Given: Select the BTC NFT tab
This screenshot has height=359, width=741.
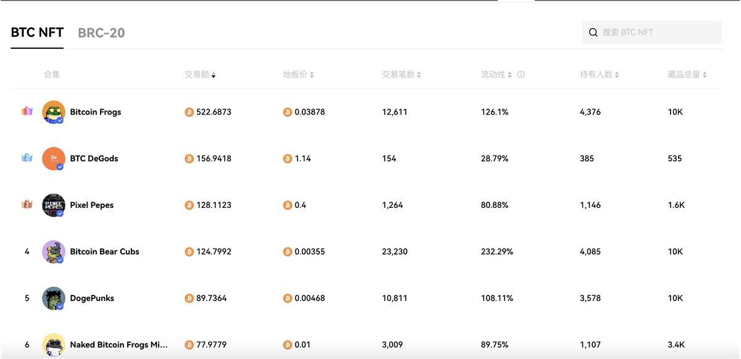Looking at the screenshot, I should 37,33.
